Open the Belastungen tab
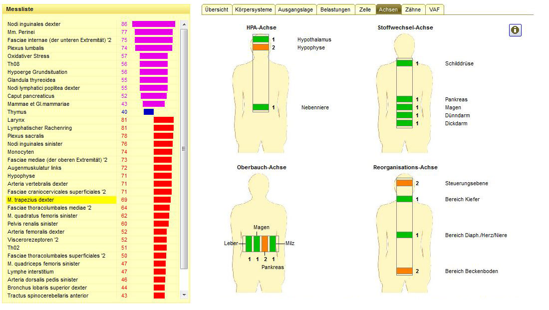The width and height of the screenshot is (549, 310). [x=335, y=9]
